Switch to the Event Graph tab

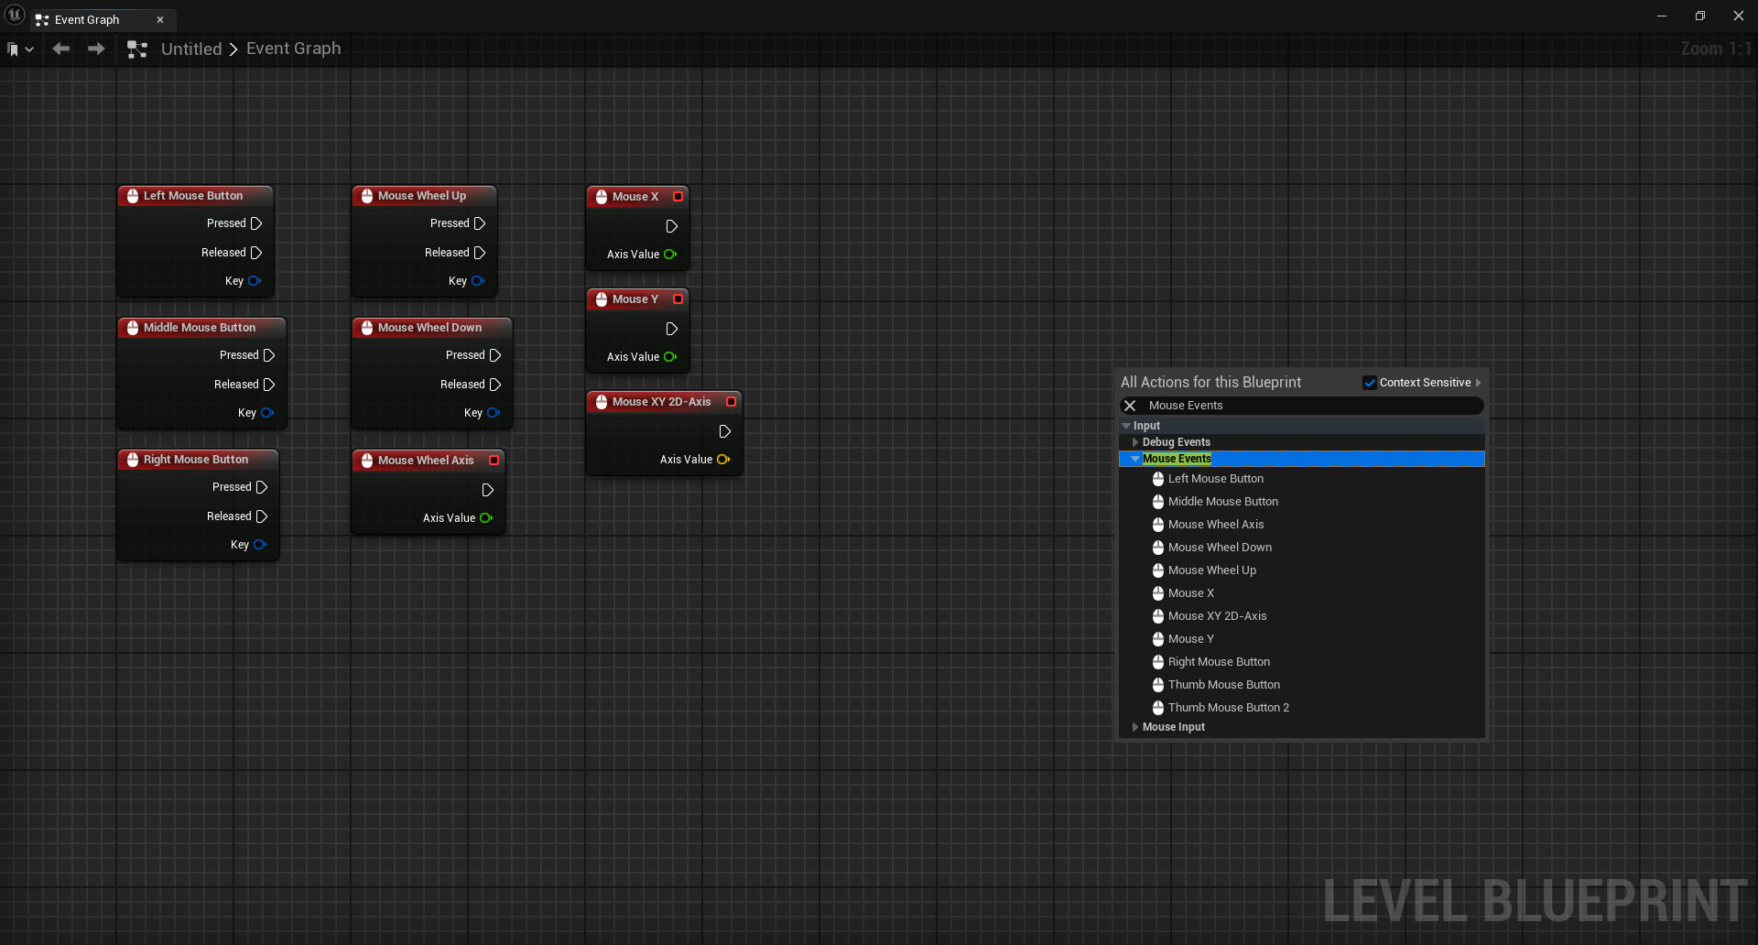87,19
